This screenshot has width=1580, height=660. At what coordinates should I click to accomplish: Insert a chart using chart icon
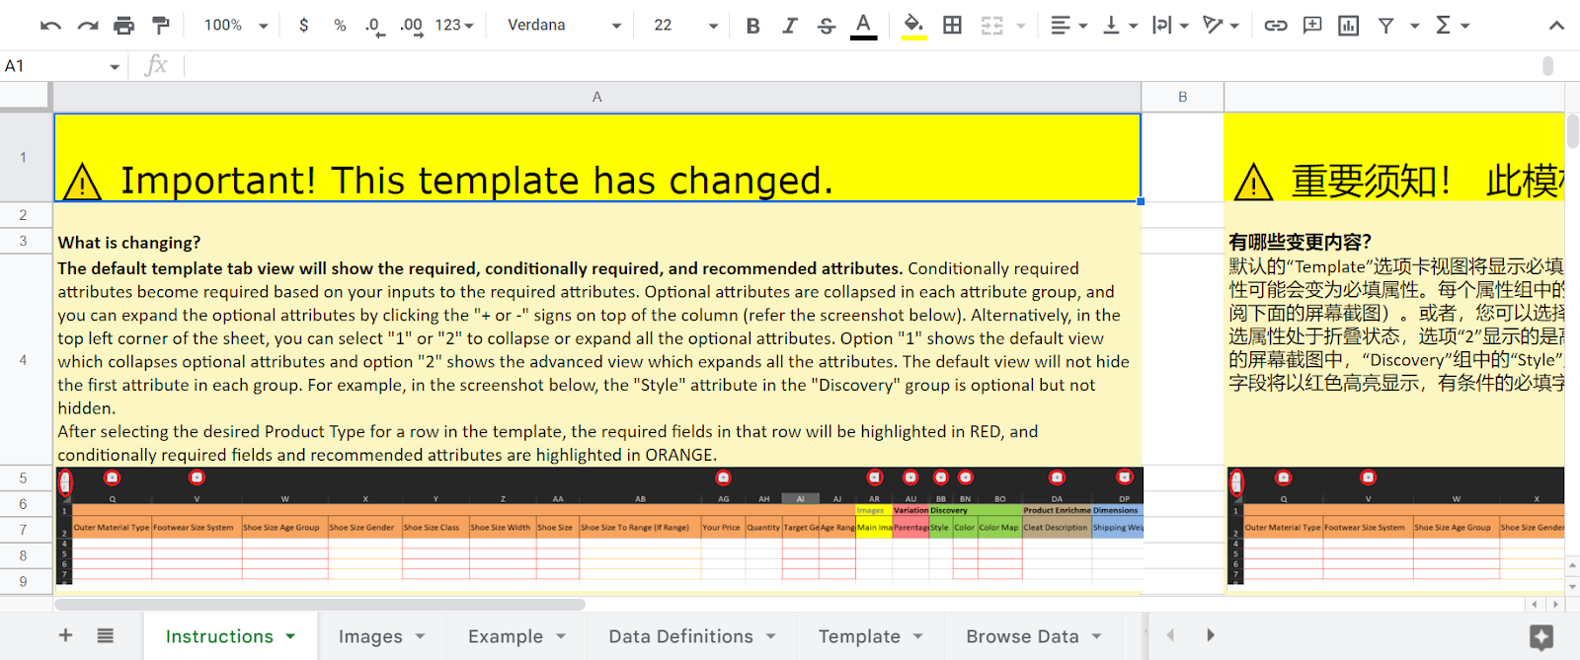[x=1348, y=26]
